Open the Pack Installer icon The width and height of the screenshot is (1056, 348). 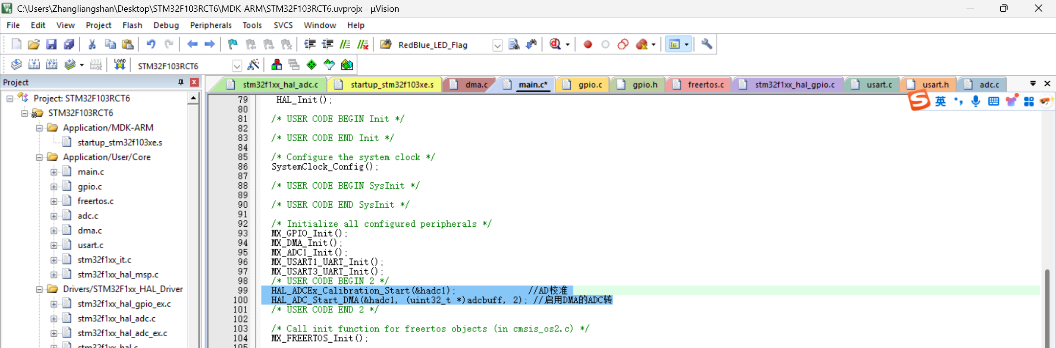[347, 65]
